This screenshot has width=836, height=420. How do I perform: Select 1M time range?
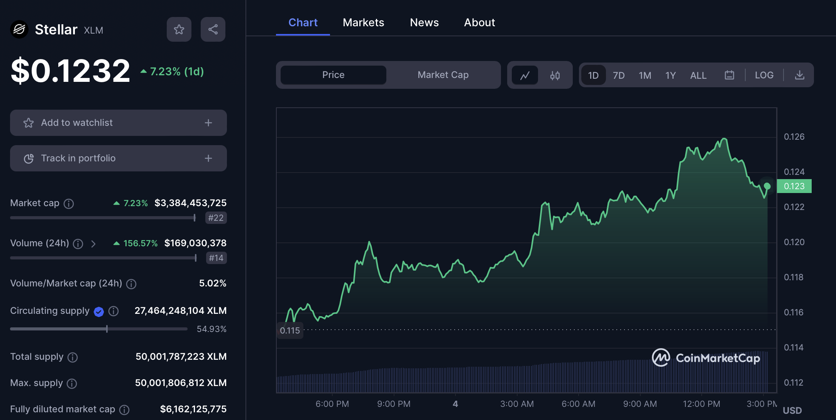[x=645, y=75]
